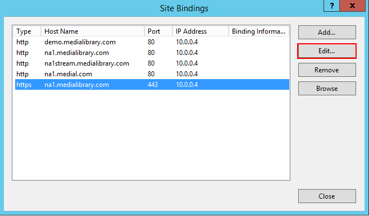Viewport: 369px width, 216px height.
Task: Click the Browse button
Action: pos(327,89)
